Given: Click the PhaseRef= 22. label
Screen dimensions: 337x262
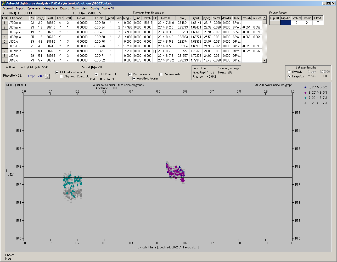Looking at the screenshot, I should [x=12, y=76].
